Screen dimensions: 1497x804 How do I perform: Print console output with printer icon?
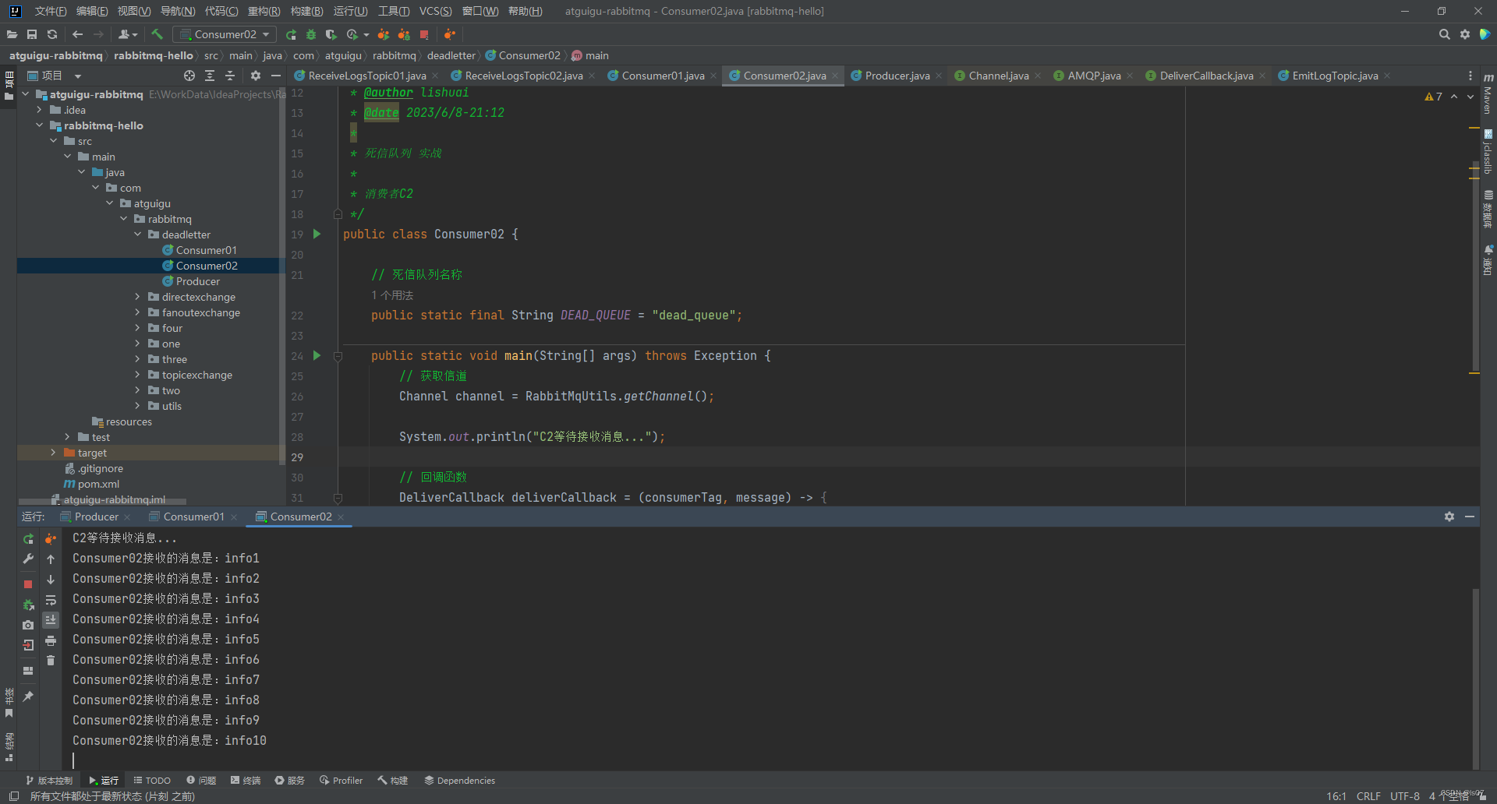click(51, 640)
